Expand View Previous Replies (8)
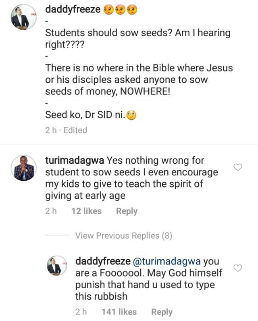 tap(123, 236)
